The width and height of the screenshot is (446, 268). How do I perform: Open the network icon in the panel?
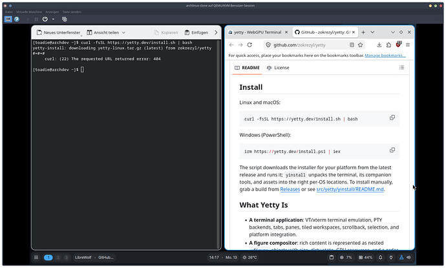tap(401, 258)
